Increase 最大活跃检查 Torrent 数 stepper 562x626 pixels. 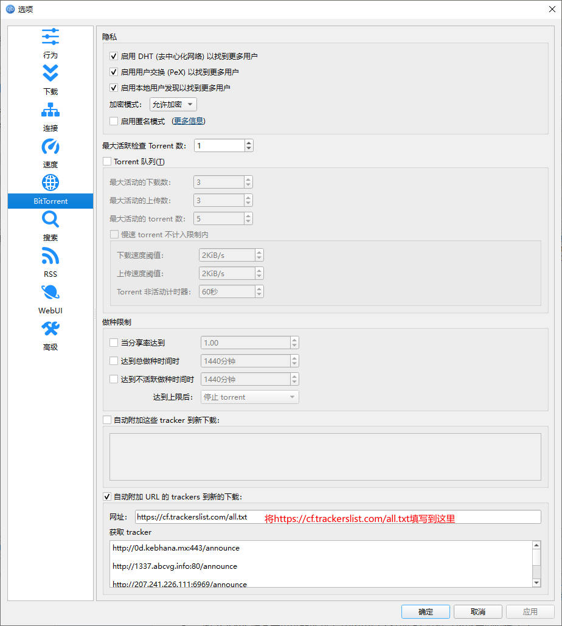click(248, 142)
